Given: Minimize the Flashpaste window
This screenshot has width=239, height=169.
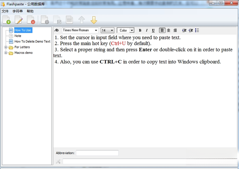Looking at the screenshot, I should click(213, 3).
